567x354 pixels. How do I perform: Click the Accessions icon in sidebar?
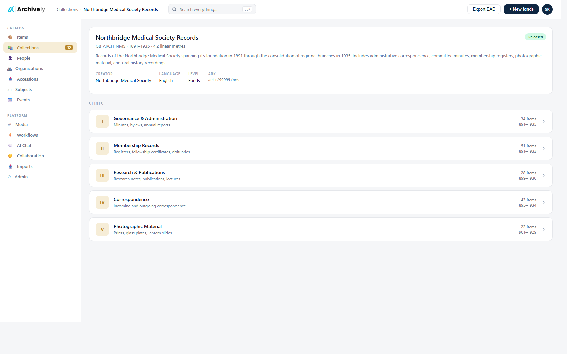[10, 79]
